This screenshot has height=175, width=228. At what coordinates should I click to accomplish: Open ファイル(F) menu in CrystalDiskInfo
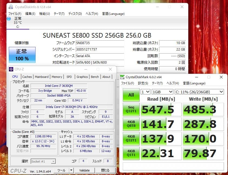(x=15, y=14)
